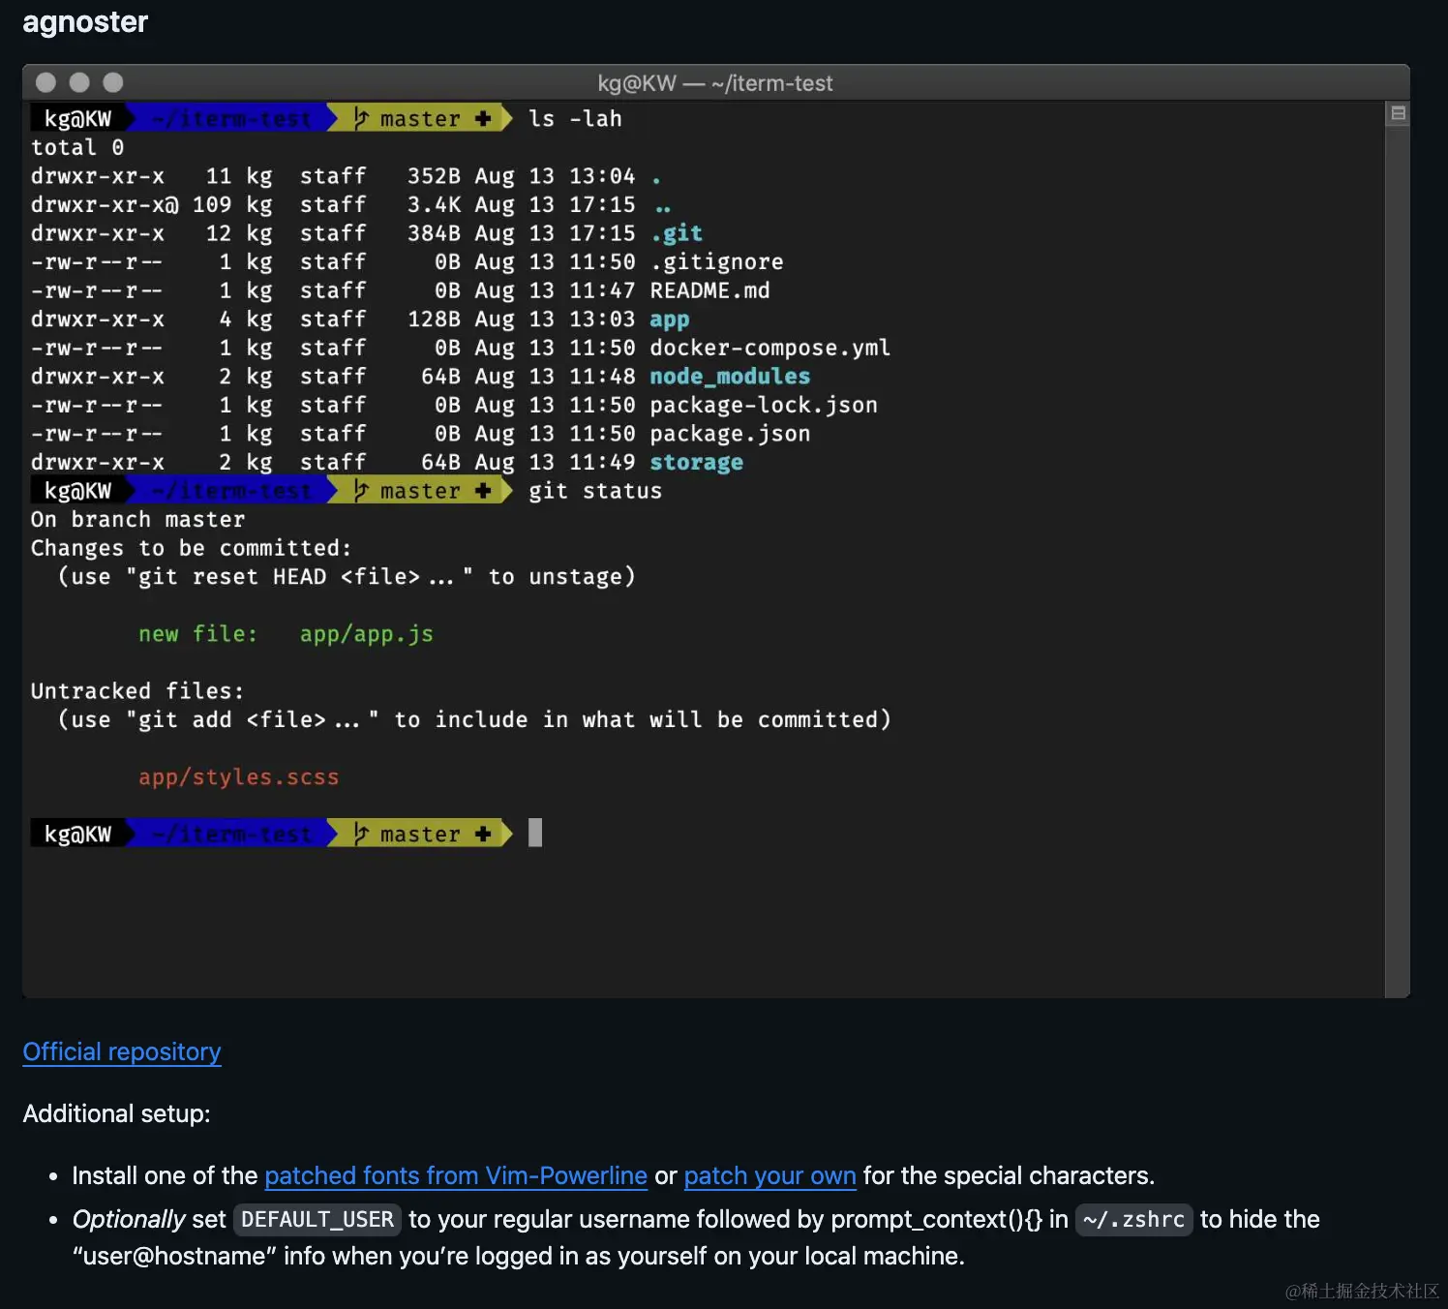The height and width of the screenshot is (1309, 1448).
Task: Click the master branch segment beside "git status"
Action: click(421, 491)
